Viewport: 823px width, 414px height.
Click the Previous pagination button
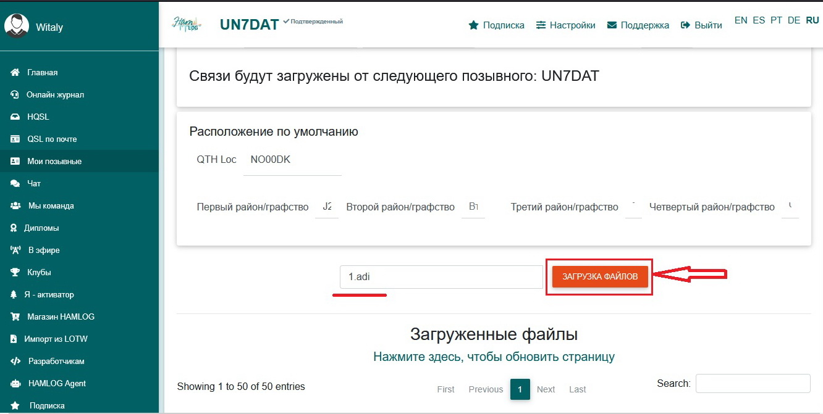pyautogui.click(x=486, y=389)
